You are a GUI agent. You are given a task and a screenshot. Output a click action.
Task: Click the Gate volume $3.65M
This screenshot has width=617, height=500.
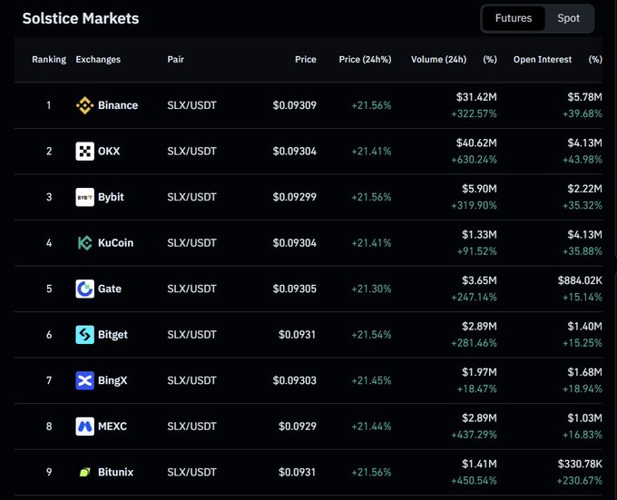pos(479,280)
